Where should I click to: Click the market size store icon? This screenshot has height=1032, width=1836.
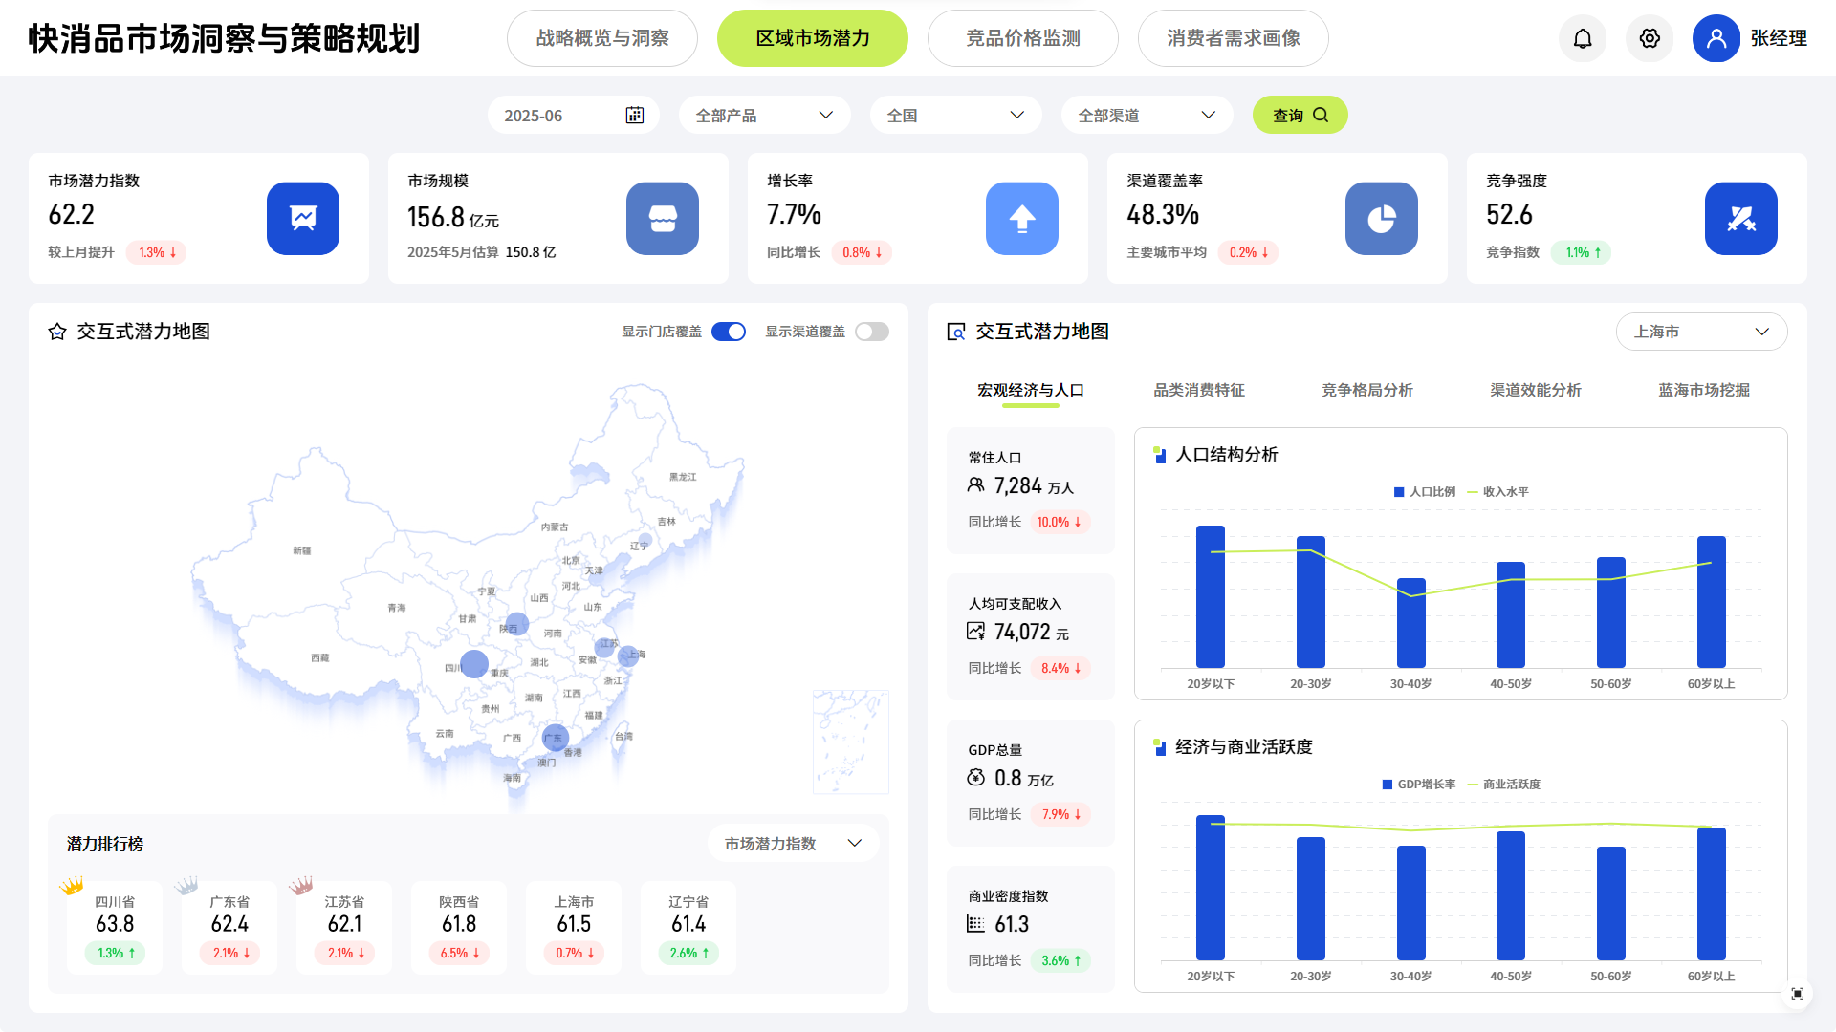[663, 219]
